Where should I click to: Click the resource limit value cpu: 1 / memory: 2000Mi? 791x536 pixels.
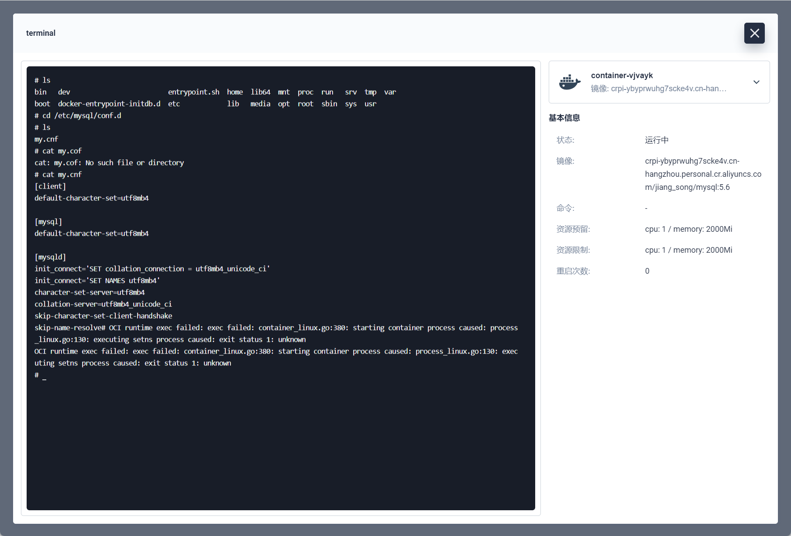click(x=688, y=250)
